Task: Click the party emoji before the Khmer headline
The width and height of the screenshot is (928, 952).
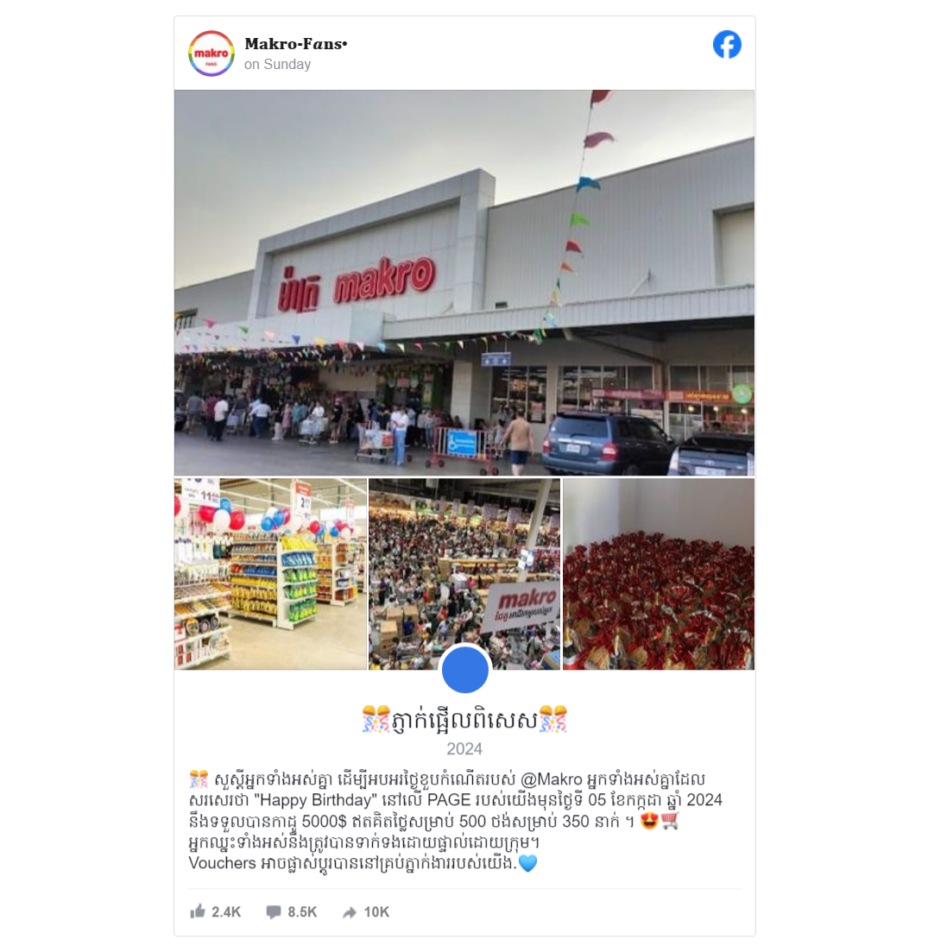Action: click(376, 720)
